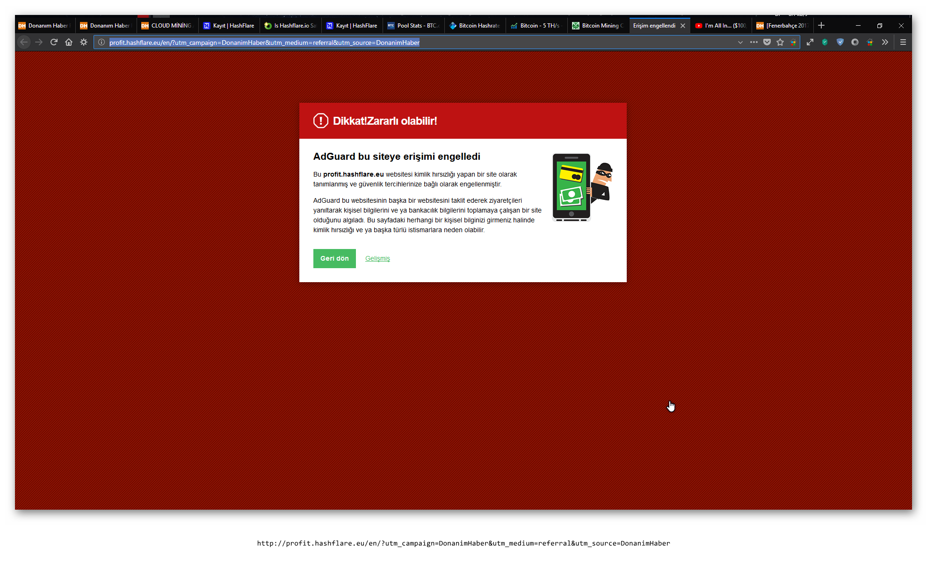This screenshot has height=562, width=927.
Task: Save page to Pocket
Action: [x=767, y=42]
